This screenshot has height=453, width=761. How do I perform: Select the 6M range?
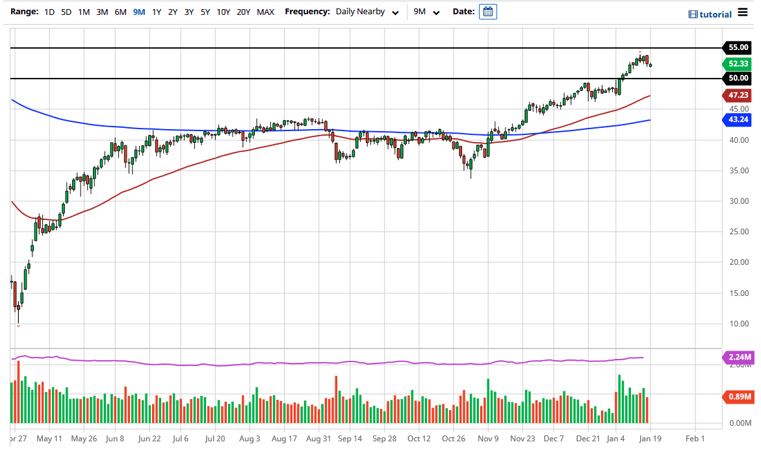(x=119, y=12)
